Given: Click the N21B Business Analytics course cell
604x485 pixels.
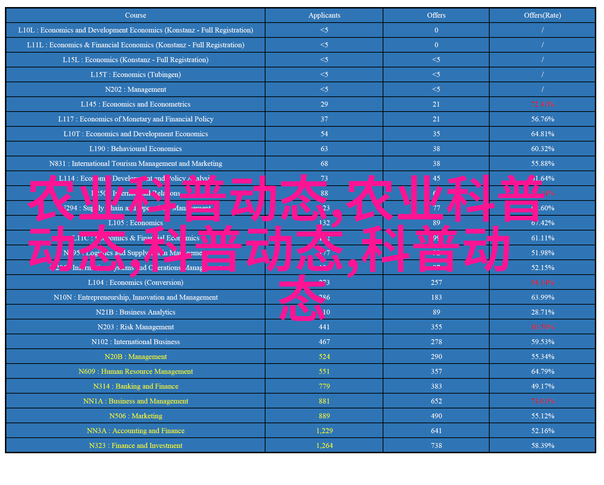Looking at the screenshot, I should click(x=135, y=312).
